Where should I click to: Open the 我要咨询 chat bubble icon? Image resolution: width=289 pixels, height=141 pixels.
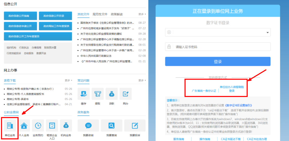(88, 126)
